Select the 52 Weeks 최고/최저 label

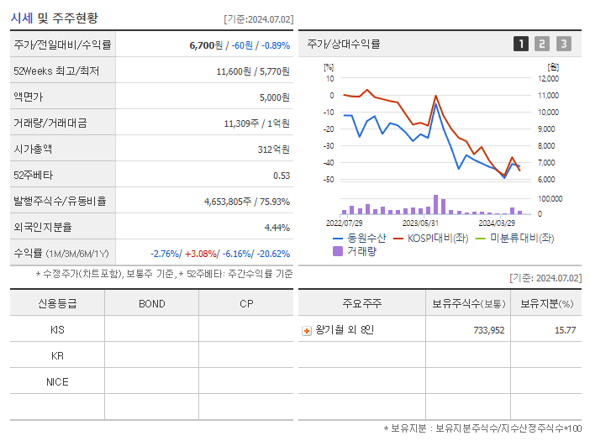click(x=56, y=71)
